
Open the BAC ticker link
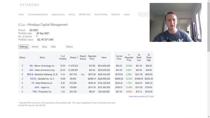tap(31, 70)
